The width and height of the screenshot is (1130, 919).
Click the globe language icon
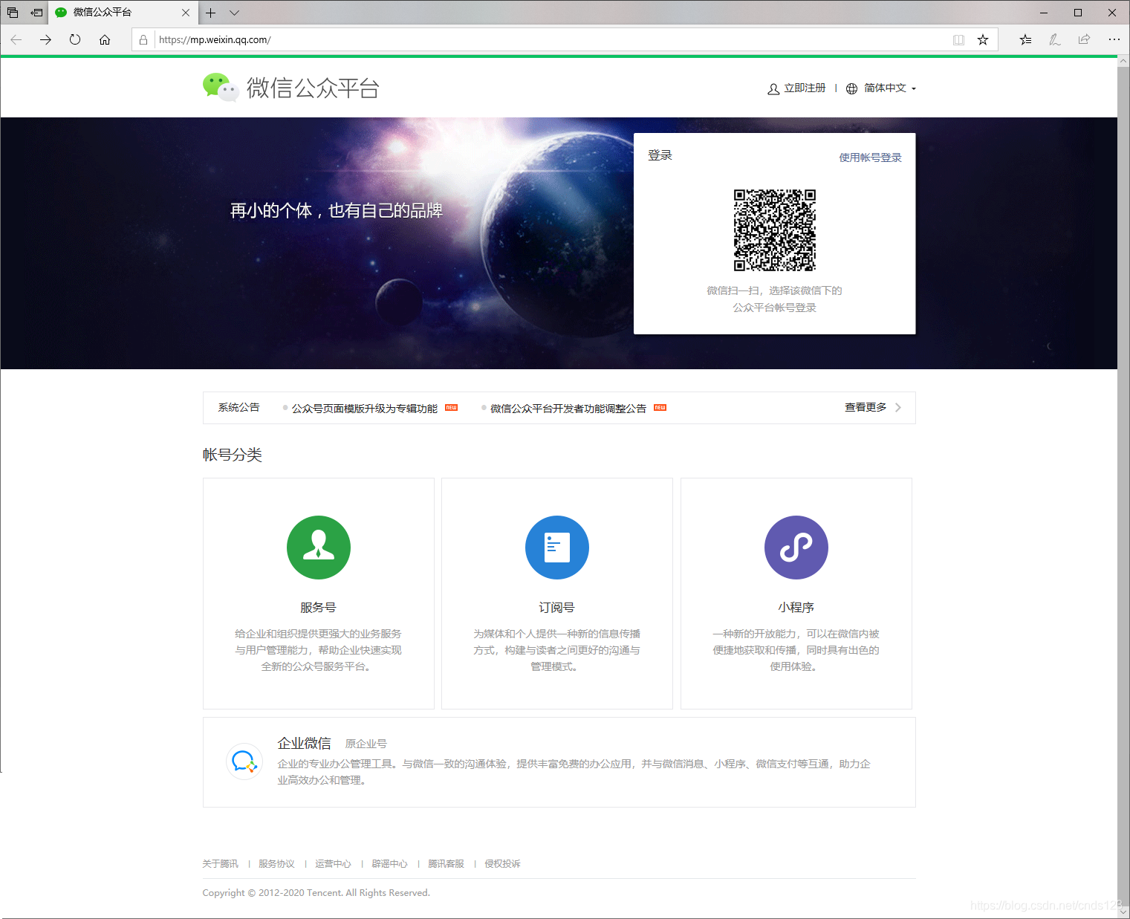coord(851,88)
